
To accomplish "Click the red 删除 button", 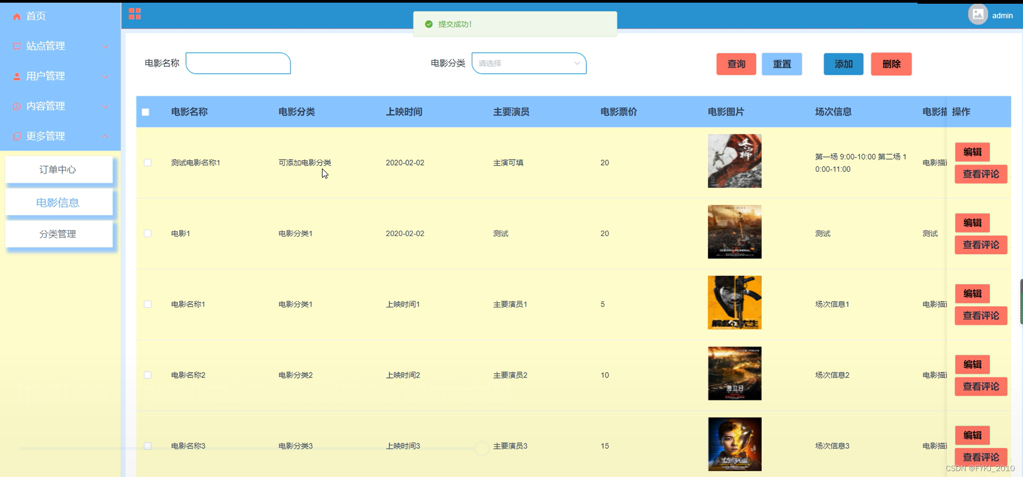I will [891, 64].
